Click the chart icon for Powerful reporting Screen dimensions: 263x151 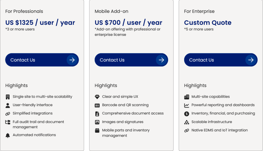[187, 105]
